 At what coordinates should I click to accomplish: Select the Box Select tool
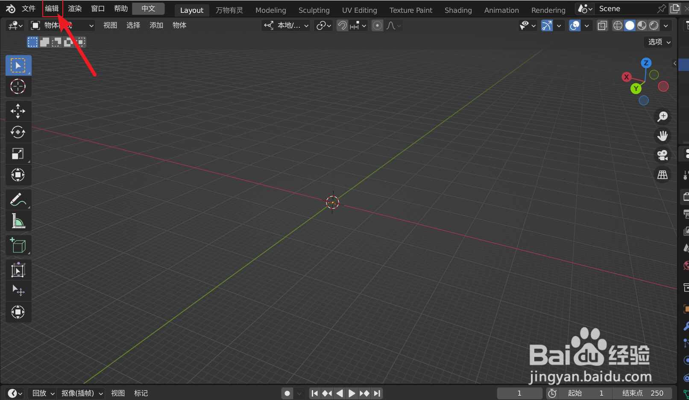(18, 65)
